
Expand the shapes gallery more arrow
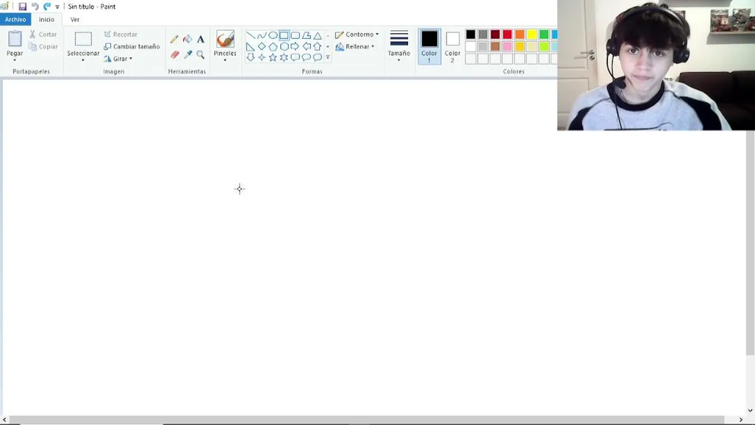click(x=328, y=57)
